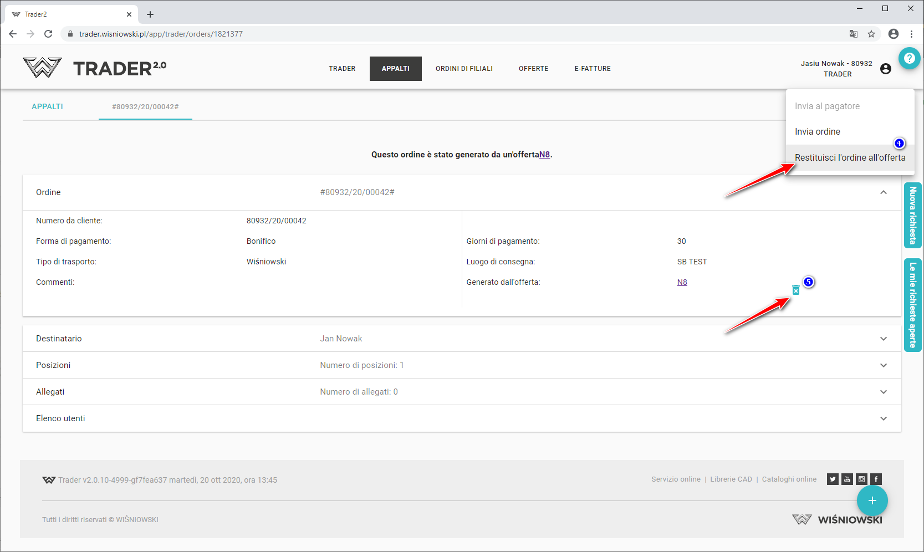
Task: Choose 'Invia ordine' from the menu
Action: tap(817, 132)
